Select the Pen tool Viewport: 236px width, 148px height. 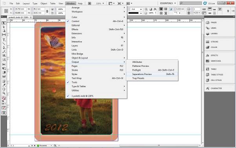(x=4, y=48)
